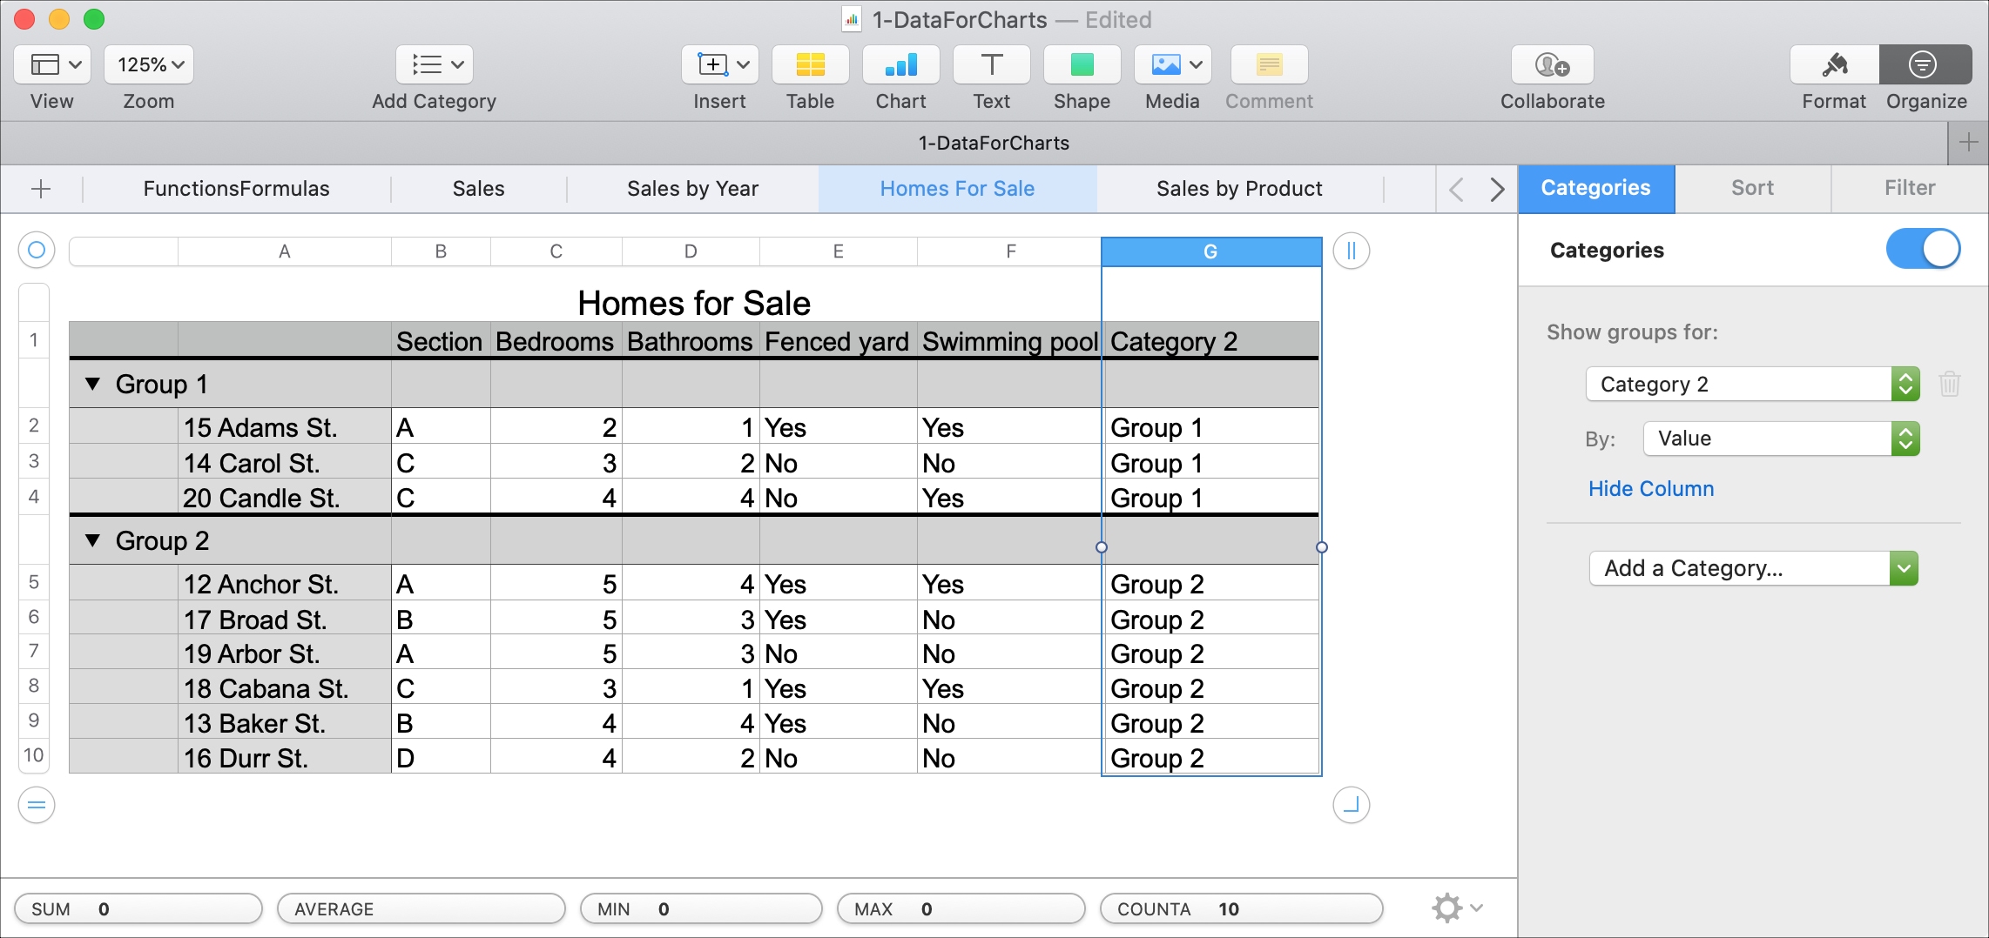This screenshot has width=1989, height=938.
Task: Add a new sheet with the plus button
Action: pos(40,188)
